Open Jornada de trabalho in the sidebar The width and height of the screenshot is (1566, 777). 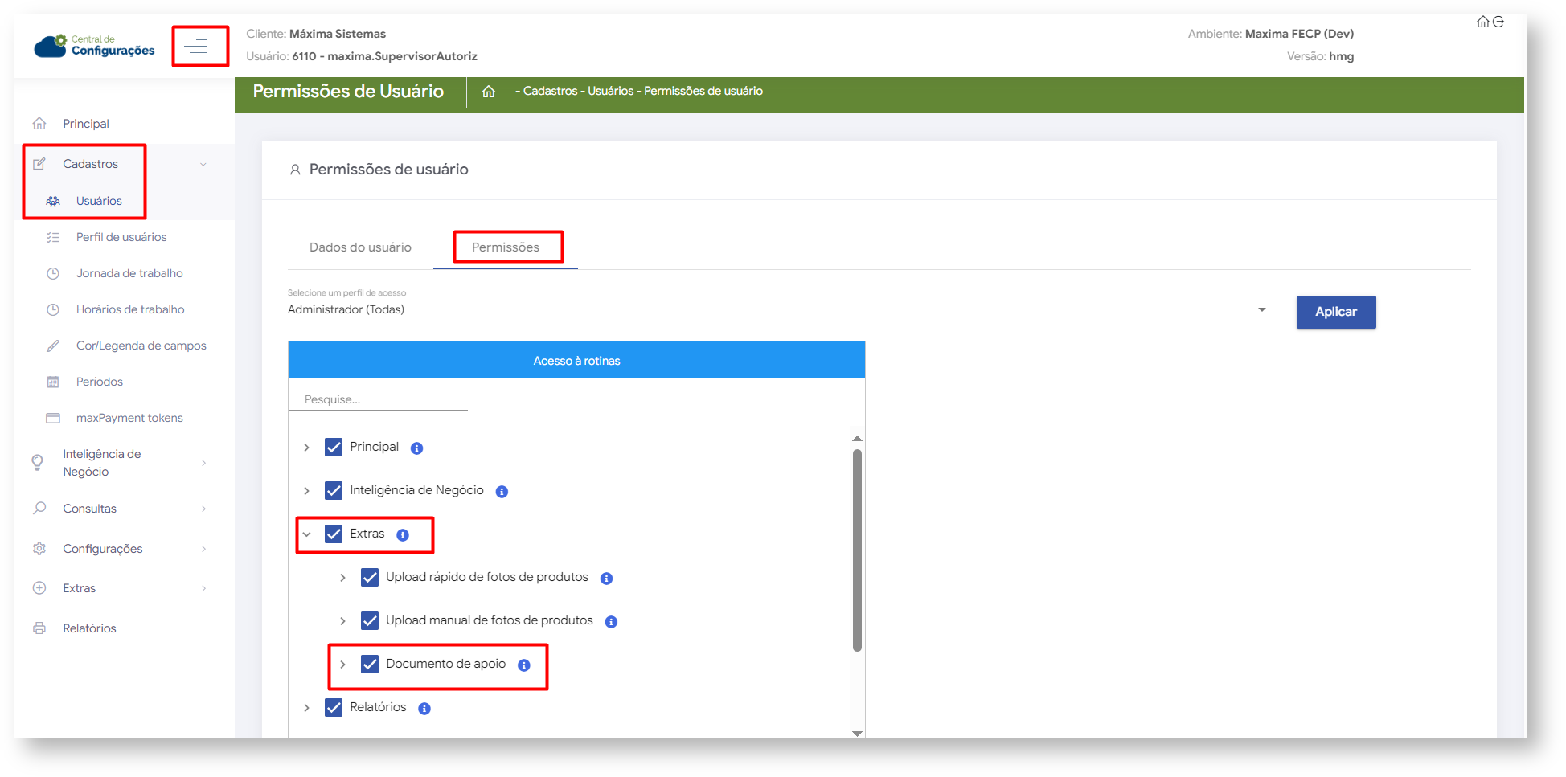129,273
